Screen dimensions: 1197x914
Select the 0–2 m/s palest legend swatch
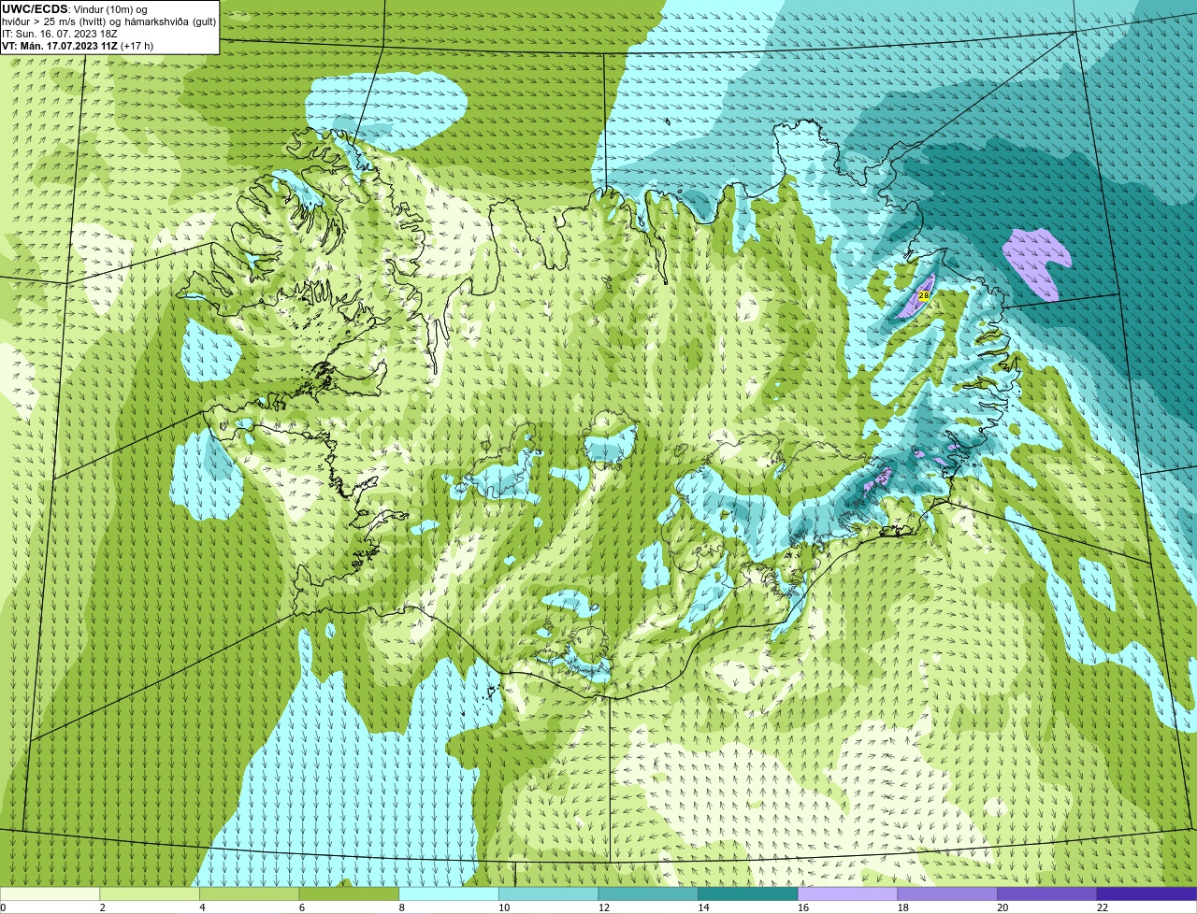pos(50,893)
